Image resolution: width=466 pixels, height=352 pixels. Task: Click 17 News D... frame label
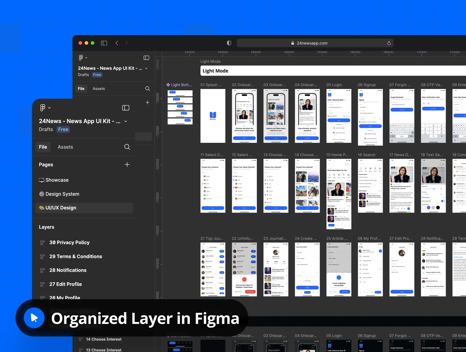click(400, 155)
